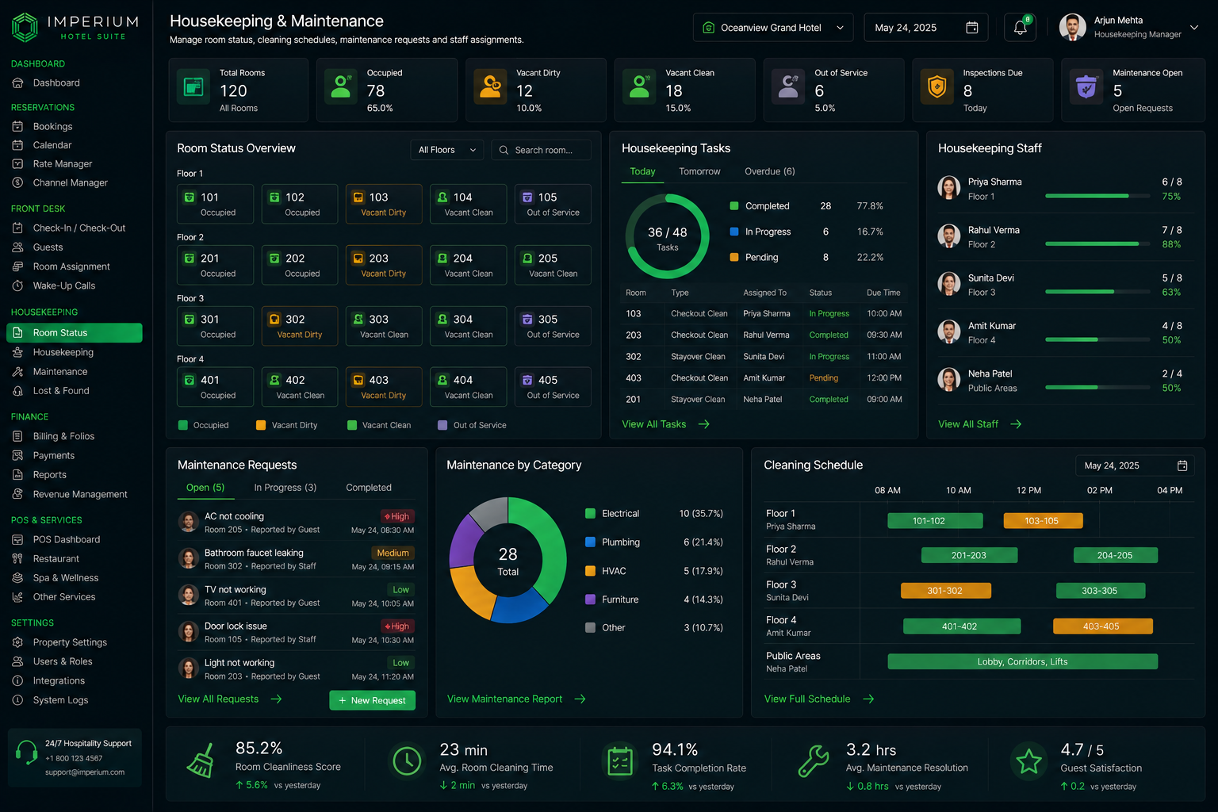The width and height of the screenshot is (1218, 812).
Task: Switch to the Tomorrow tasks tab
Action: [x=699, y=171]
